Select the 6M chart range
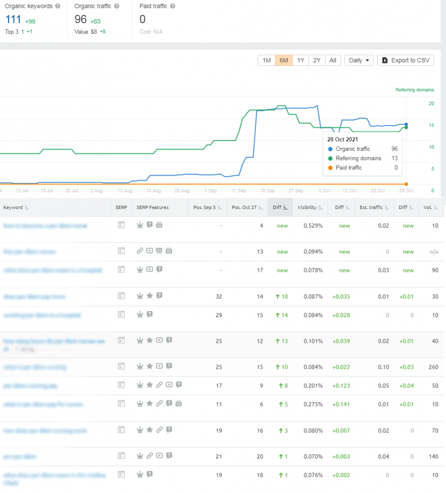Viewport: 446px width, 493px height. click(x=284, y=60)
